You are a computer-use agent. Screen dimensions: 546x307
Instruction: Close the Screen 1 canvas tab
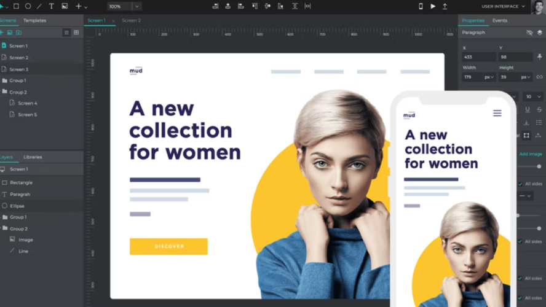pyautogui.click(x=113, y=21)
